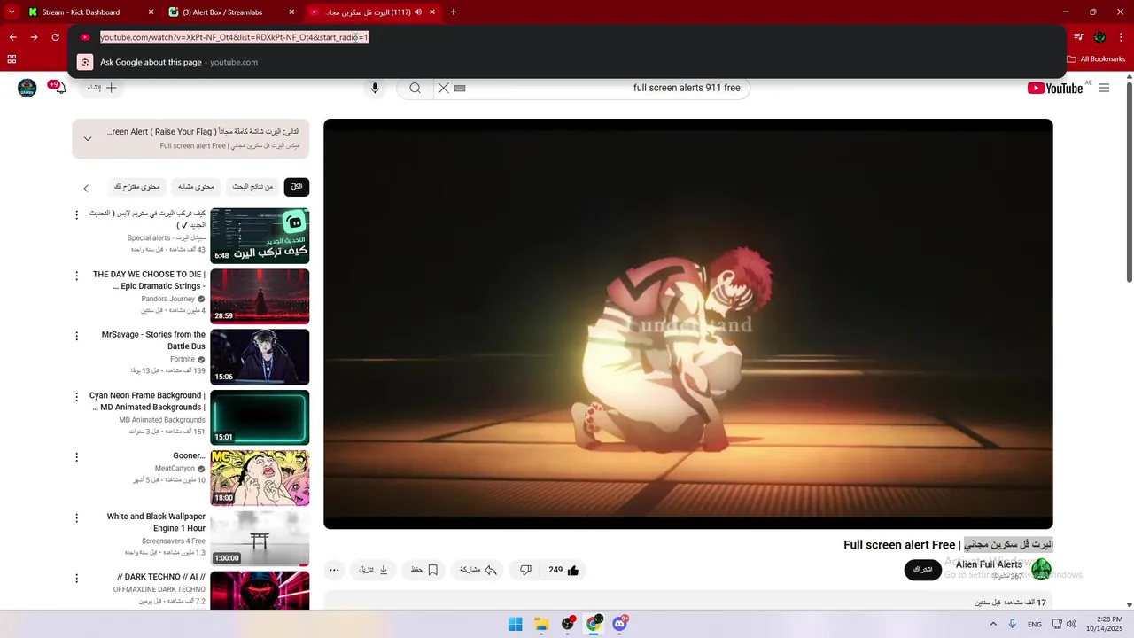Open YouTube hamburger guide menu
This screenshot has width=1134, height=638.
1104,88
